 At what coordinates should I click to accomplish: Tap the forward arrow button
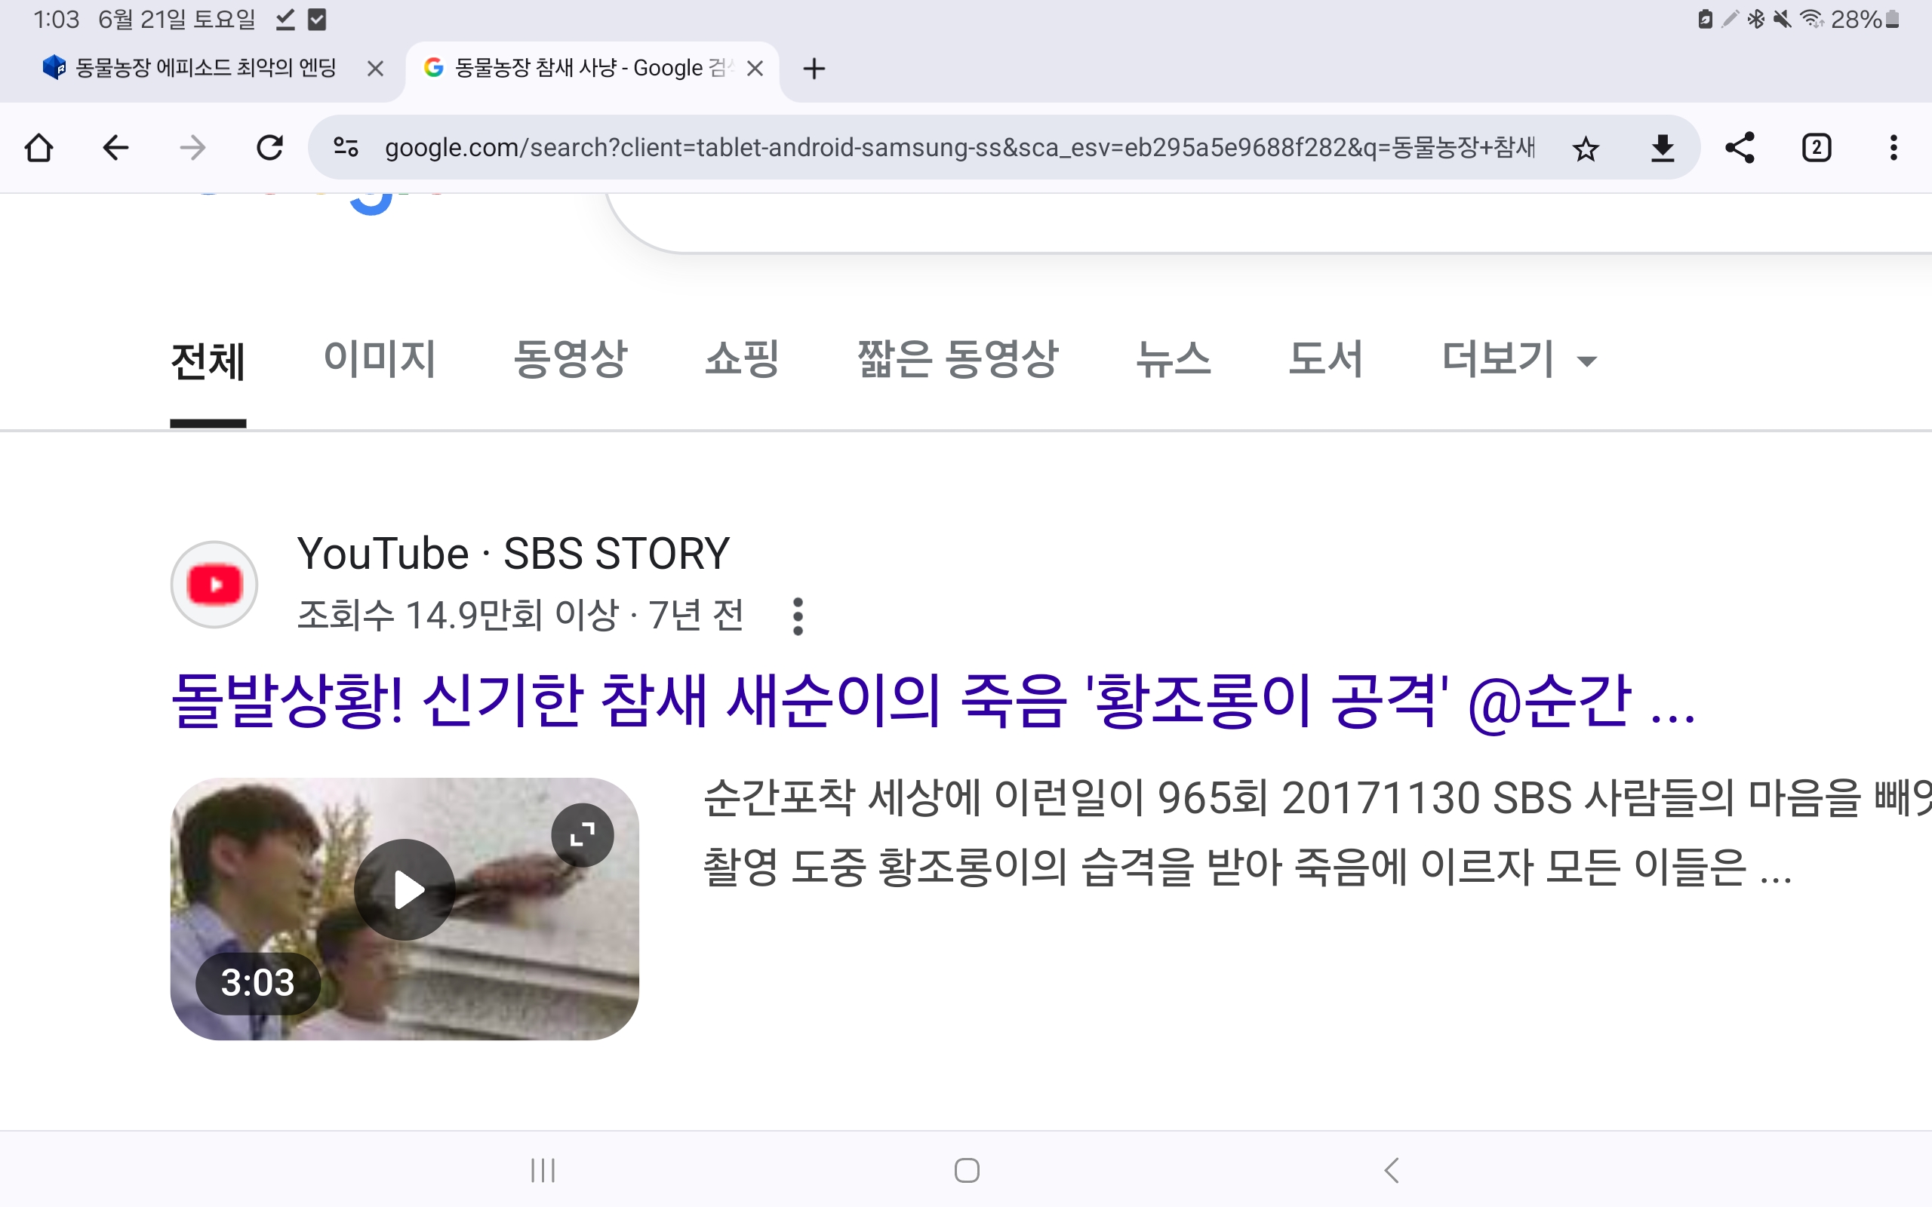(192, 148)
